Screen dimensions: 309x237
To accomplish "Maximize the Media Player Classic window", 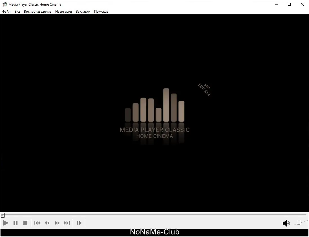I will coord(289,4).
